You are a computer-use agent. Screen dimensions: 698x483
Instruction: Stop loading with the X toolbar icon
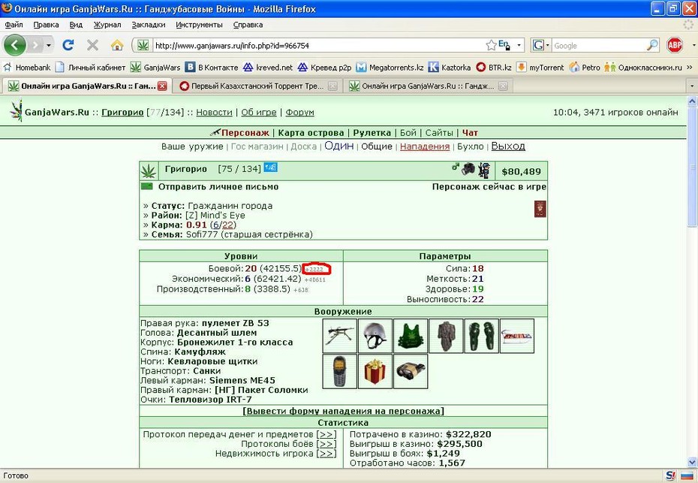click(92, 45)
